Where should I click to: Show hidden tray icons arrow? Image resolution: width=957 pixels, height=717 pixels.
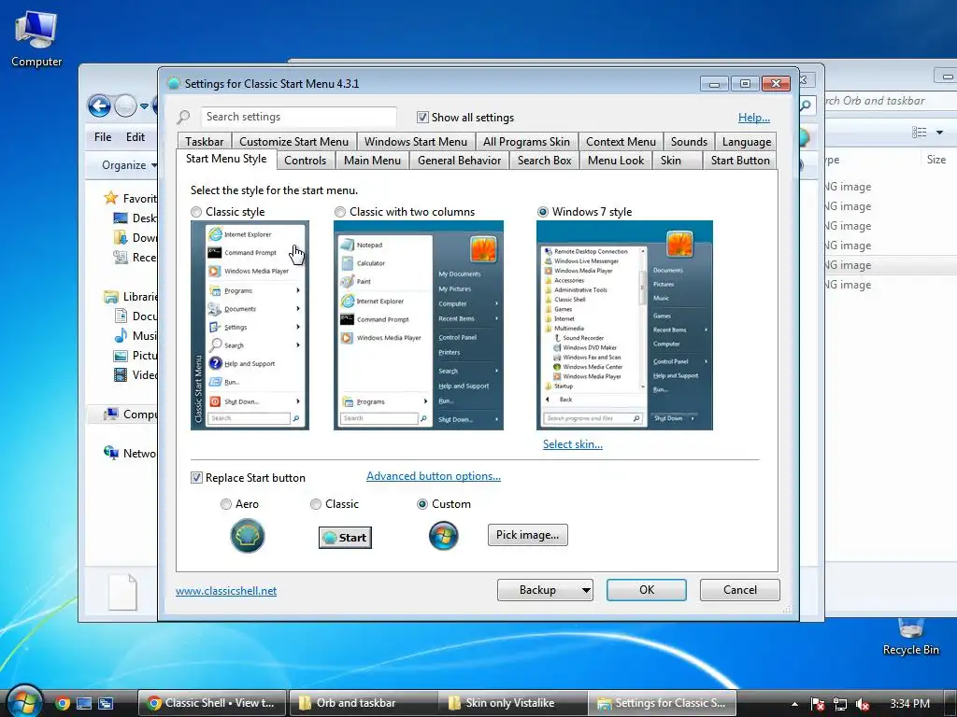tap(794, 704)
